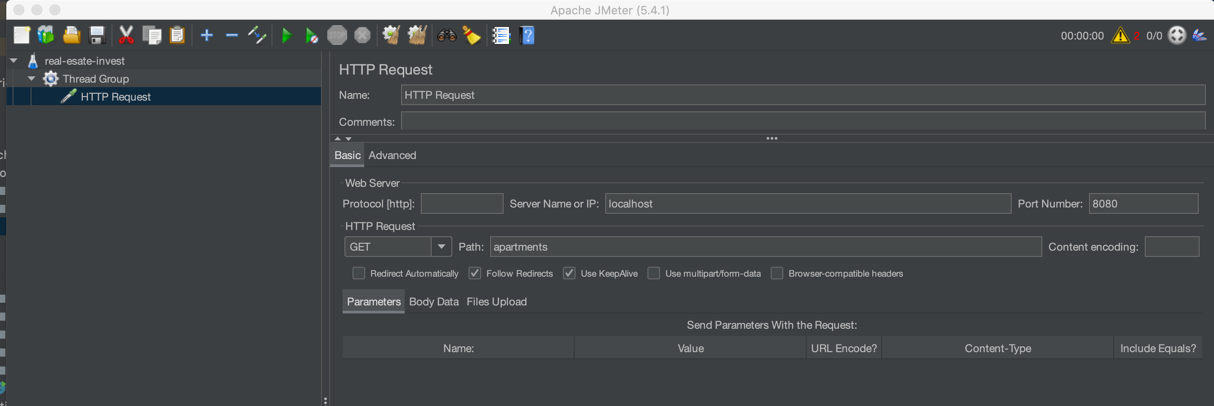1214x406 pixels.
Task: Collapse all nodes with the minus icon
Action: pyautogui.click(x=232, y=35)
